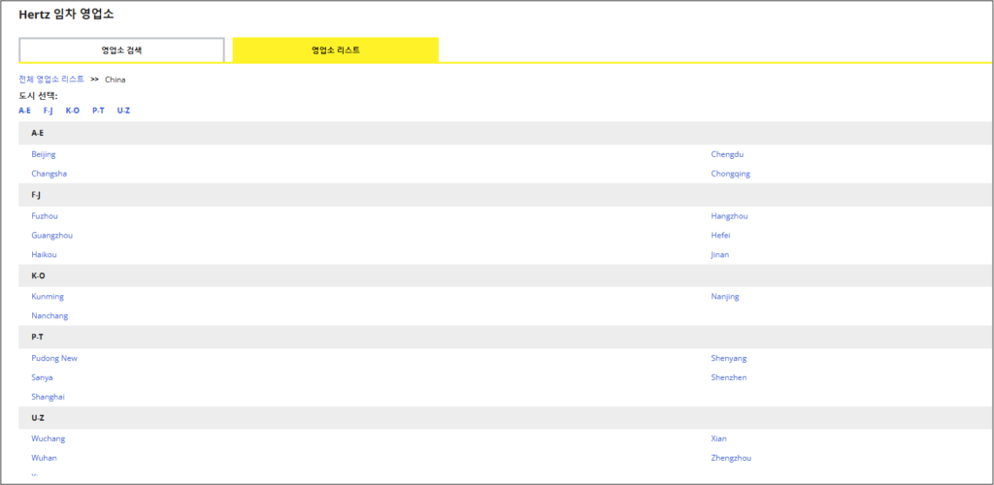994x485 pixels.
Task: Click the A-E gray section header
Action: pyautogui.click(x=505, y=134)
